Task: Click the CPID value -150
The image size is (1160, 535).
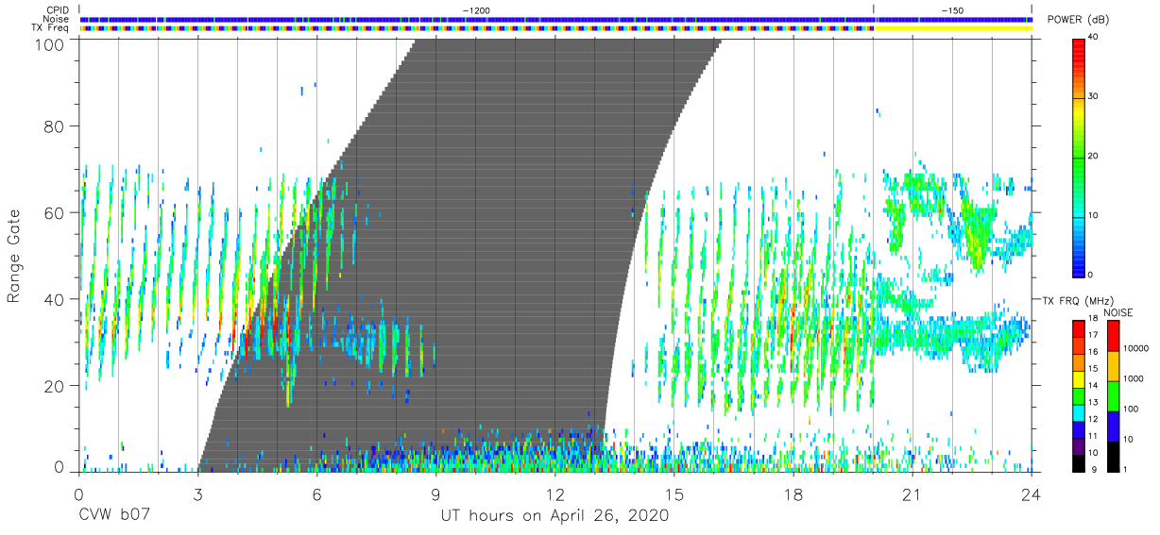Action: pos(952,9)
